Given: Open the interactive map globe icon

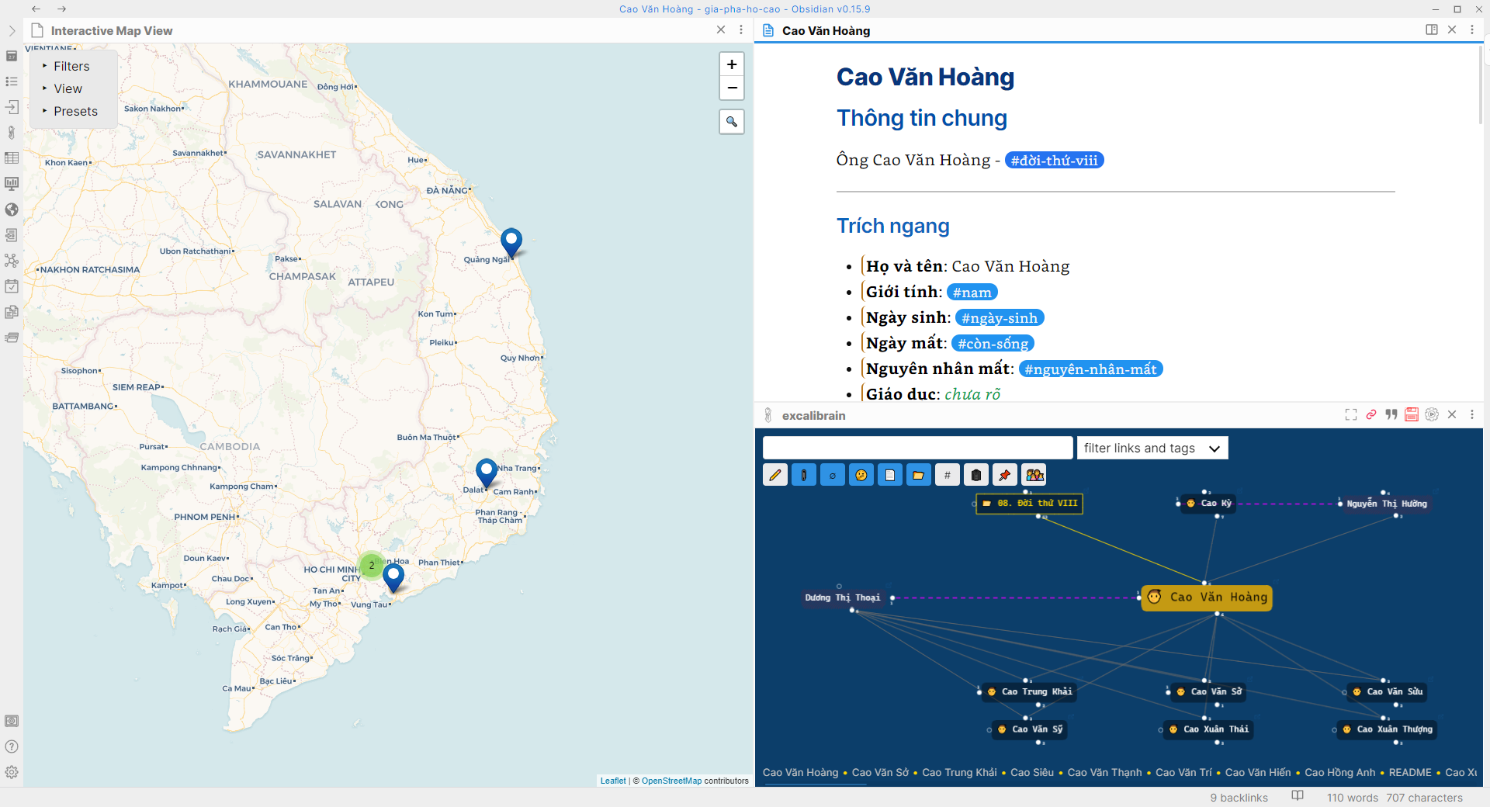Looking at the screenshot, I should click(12, 210).
